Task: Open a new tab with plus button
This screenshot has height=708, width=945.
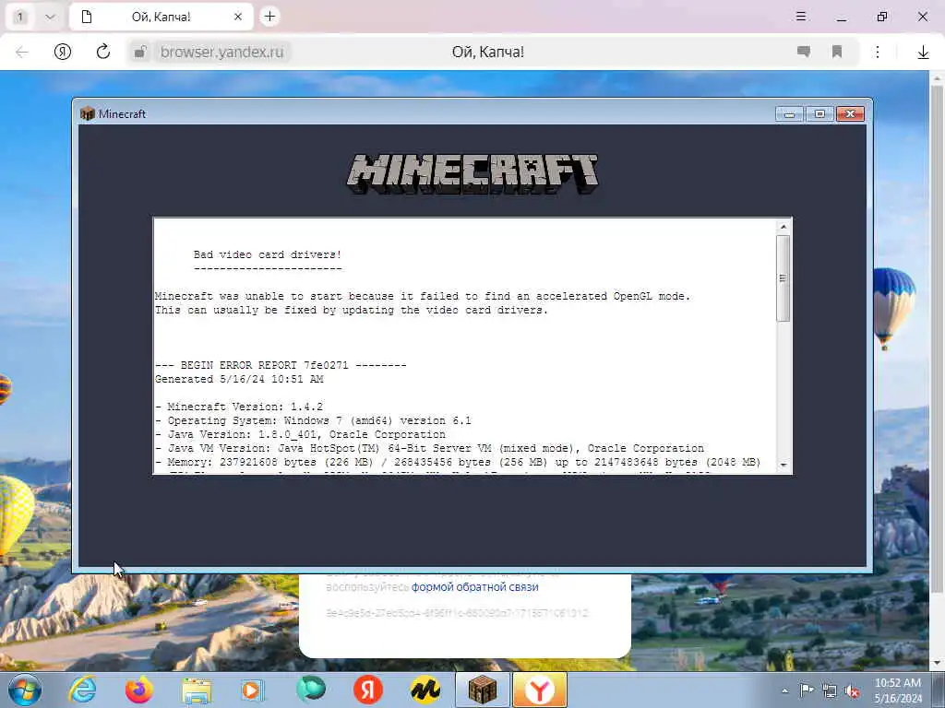Action: tap(270, 17)
